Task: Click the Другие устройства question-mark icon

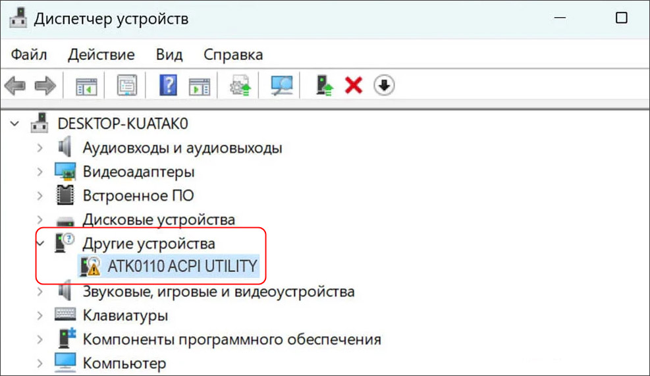Action: 65,243
